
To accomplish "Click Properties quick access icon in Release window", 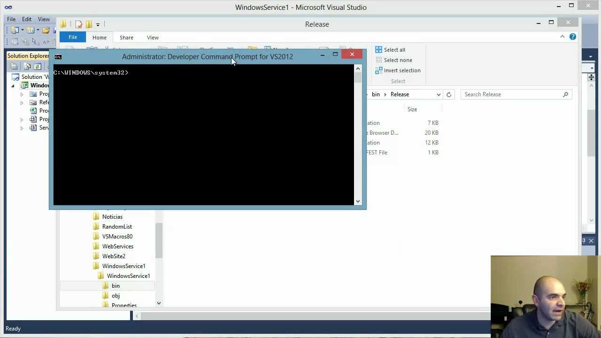I will pyautogui.click(x=79, y=24).
